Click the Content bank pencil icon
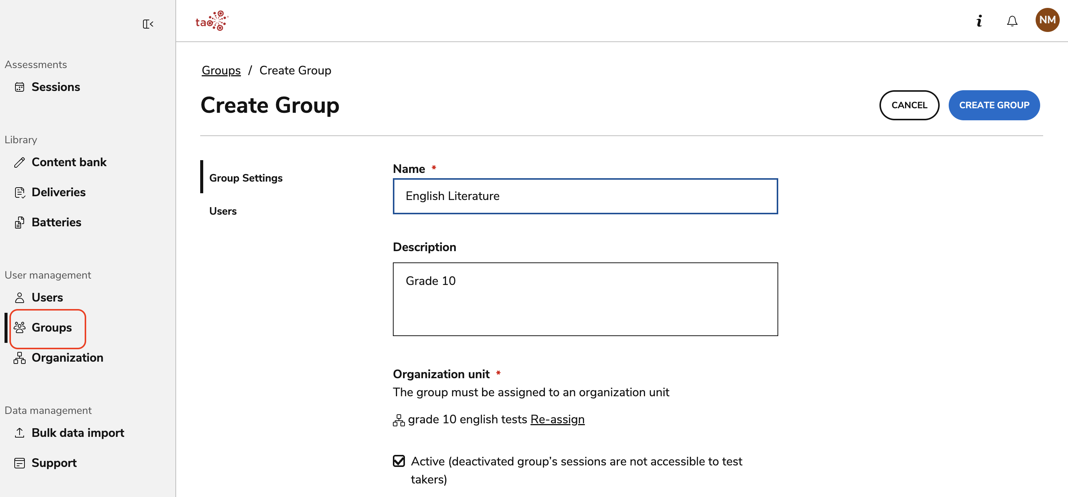This screenshot has width=1068, height=497. pyautogui.click(x=20, y=162)
